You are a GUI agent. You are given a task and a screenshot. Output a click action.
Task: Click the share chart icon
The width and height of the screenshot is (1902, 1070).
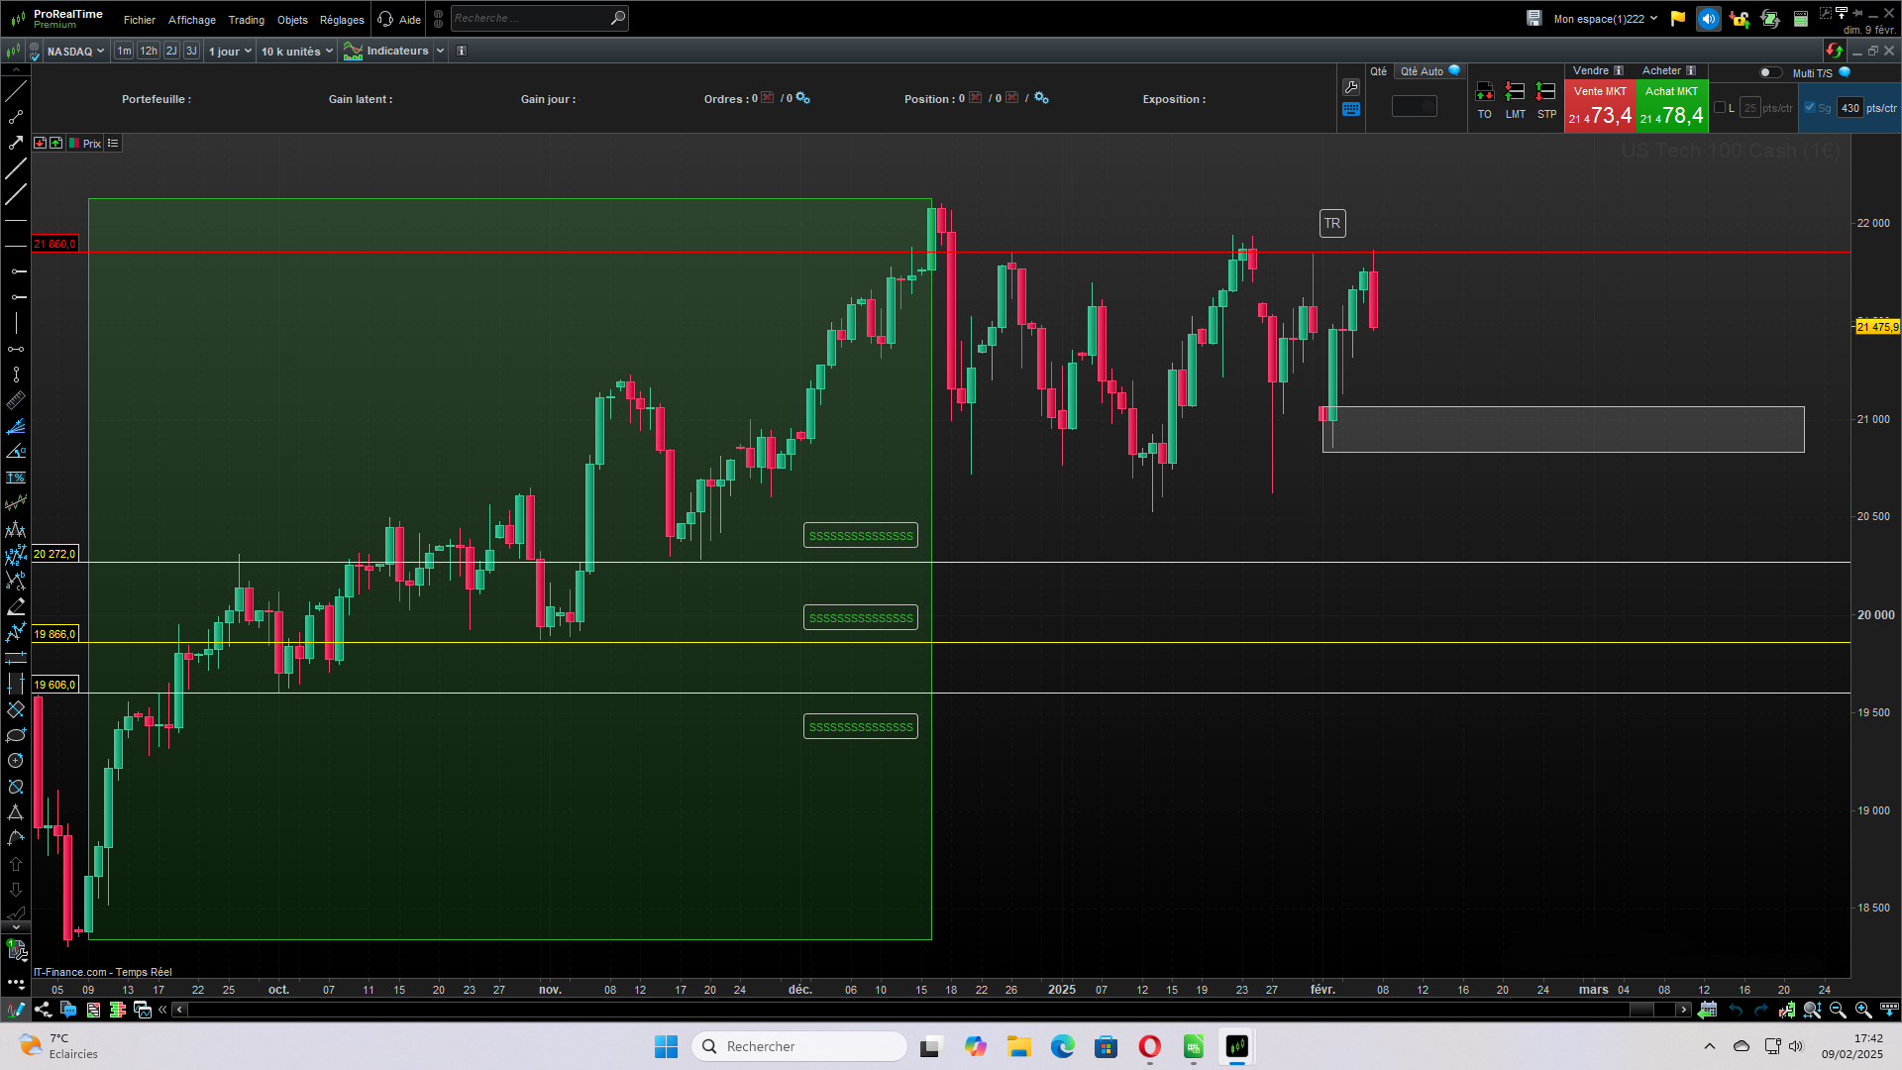43,1010
